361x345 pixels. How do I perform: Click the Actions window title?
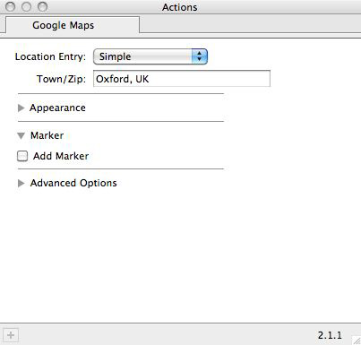(x=180, y=7)
